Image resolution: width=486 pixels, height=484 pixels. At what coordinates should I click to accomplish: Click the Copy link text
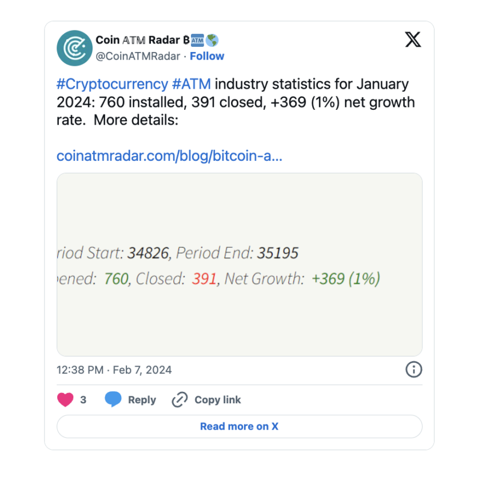point(218,400)
